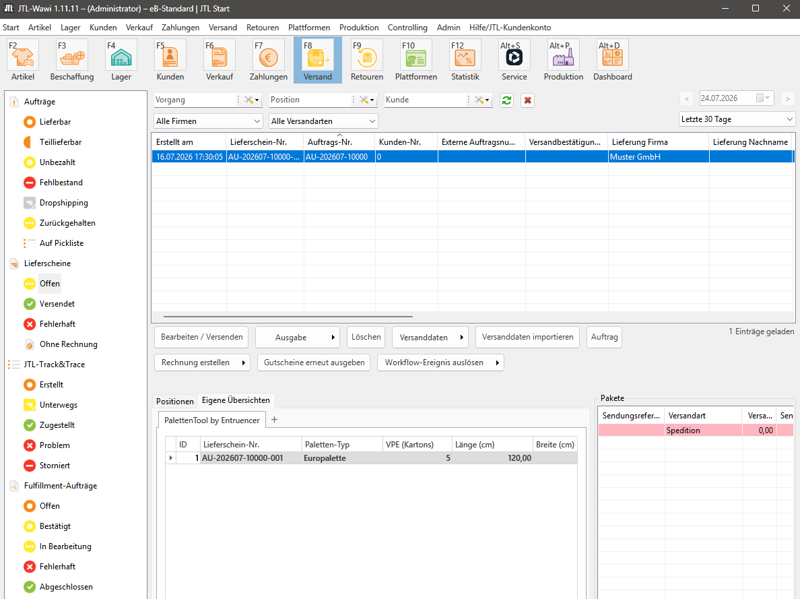Click the Vorgang search field
800x599 pixels.
coord(195,100)
